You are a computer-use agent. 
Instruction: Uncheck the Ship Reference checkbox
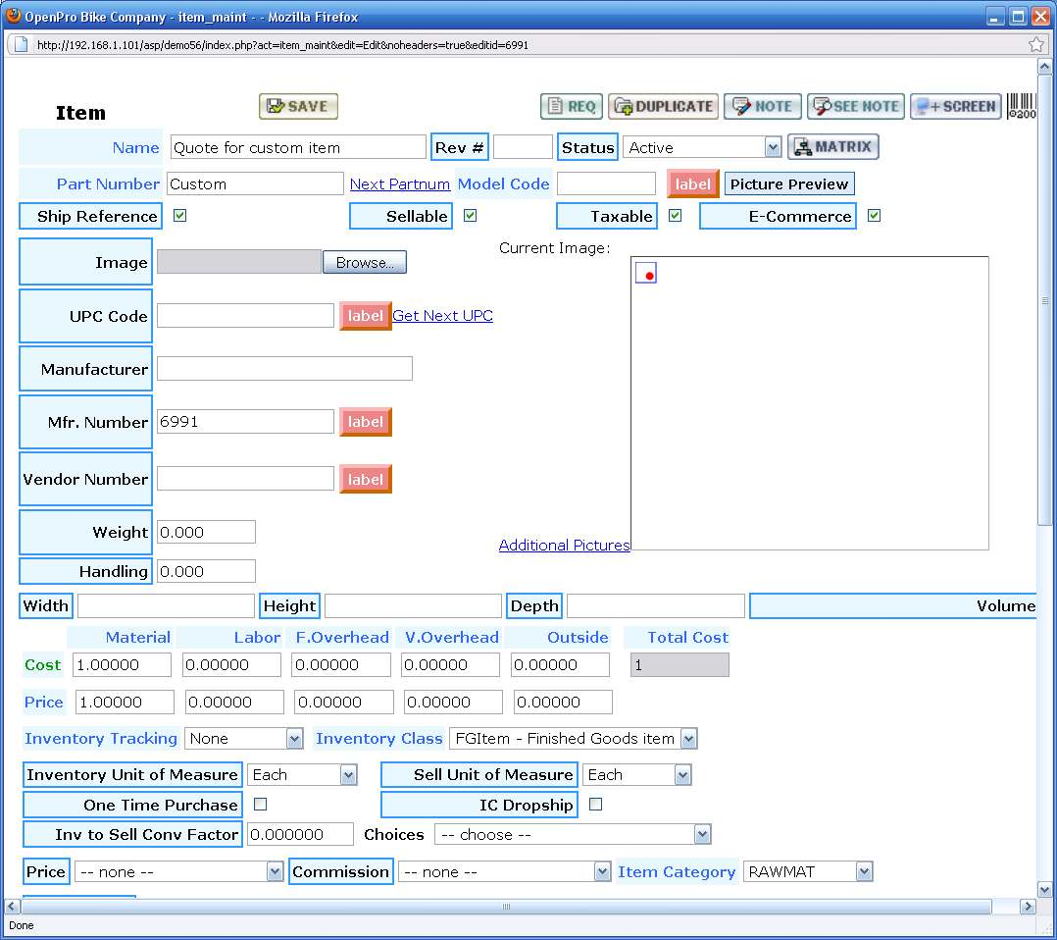(180, 216)
